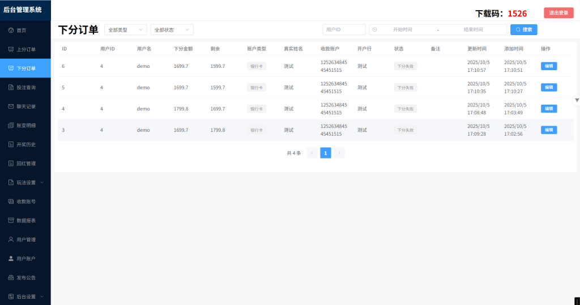Open the 全部状态 dropdown filter

[172, 29]
